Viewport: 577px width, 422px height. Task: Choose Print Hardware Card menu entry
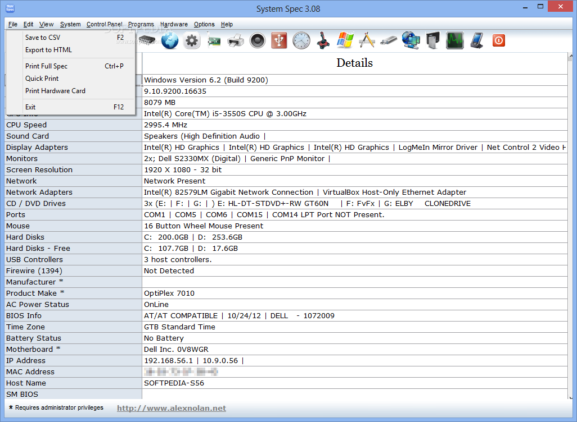coord(71,91)
